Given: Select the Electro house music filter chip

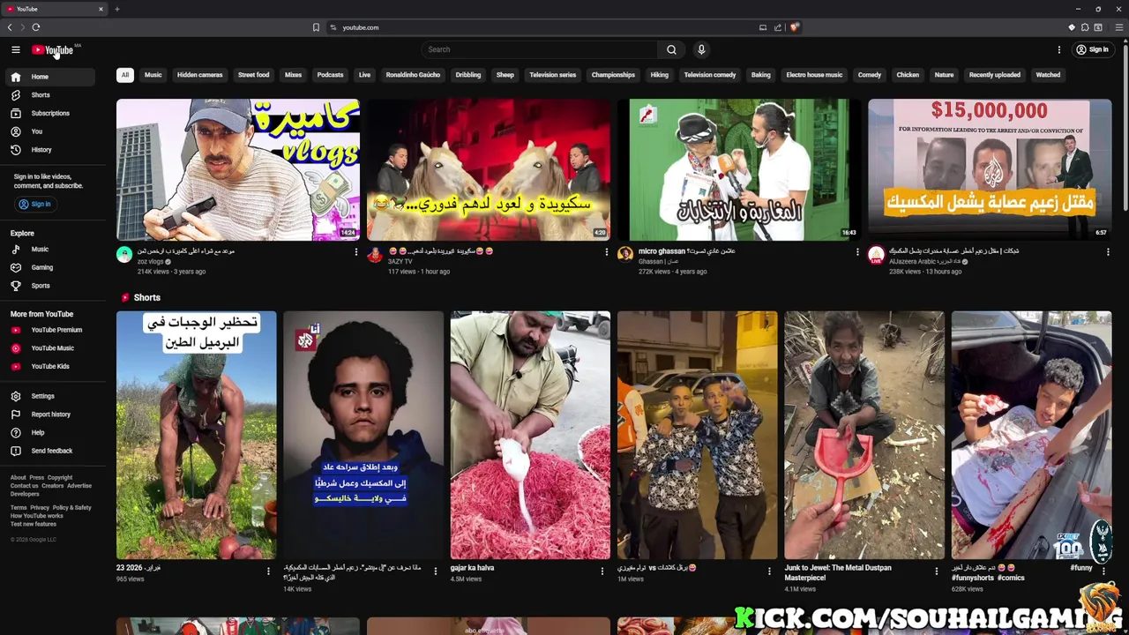Looking at the screenshot, I should [814, 75].
